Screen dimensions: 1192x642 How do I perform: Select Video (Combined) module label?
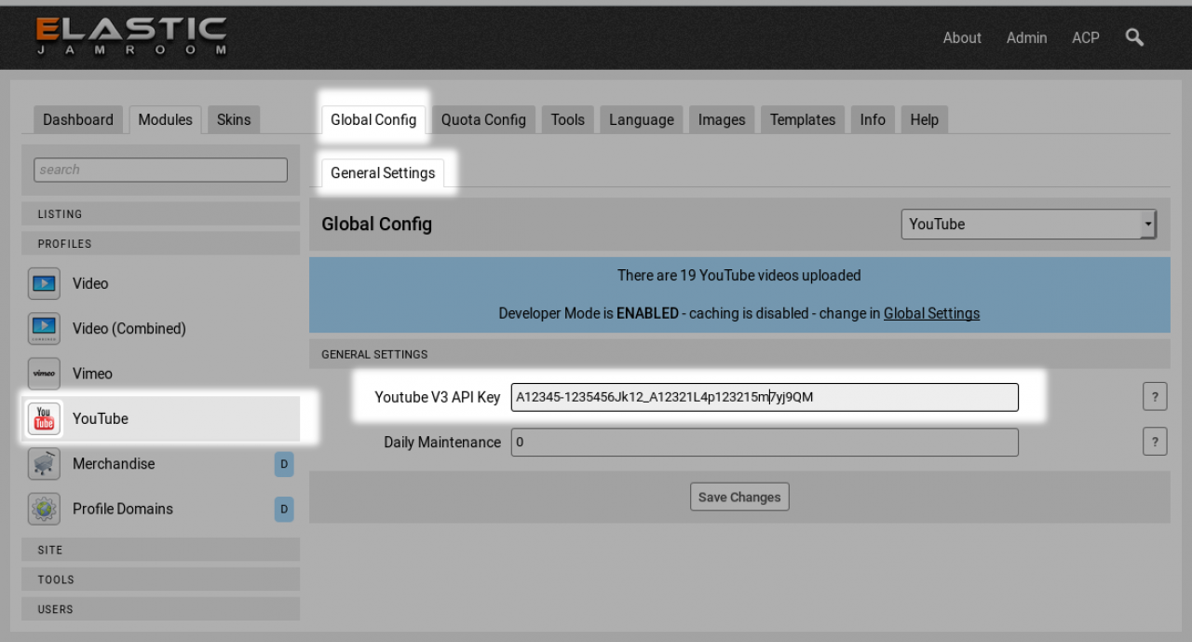coord(129,328)
